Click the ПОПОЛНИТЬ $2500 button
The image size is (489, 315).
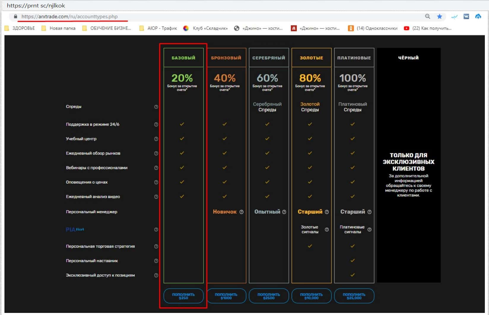pos(269,296)
